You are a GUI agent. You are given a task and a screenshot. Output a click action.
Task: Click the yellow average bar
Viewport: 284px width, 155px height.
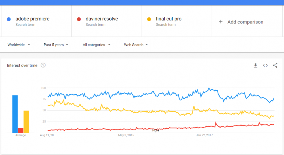coord(26,122)
